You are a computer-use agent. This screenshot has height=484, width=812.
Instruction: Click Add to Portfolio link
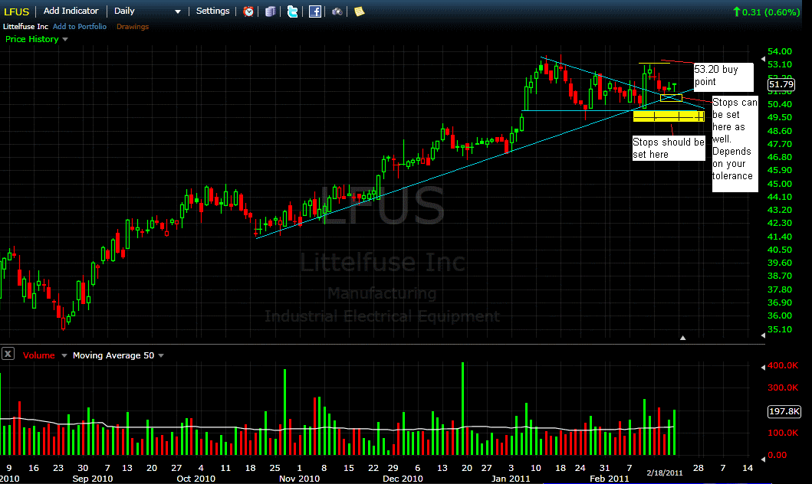pyautogui.click(x=80, y=26)
